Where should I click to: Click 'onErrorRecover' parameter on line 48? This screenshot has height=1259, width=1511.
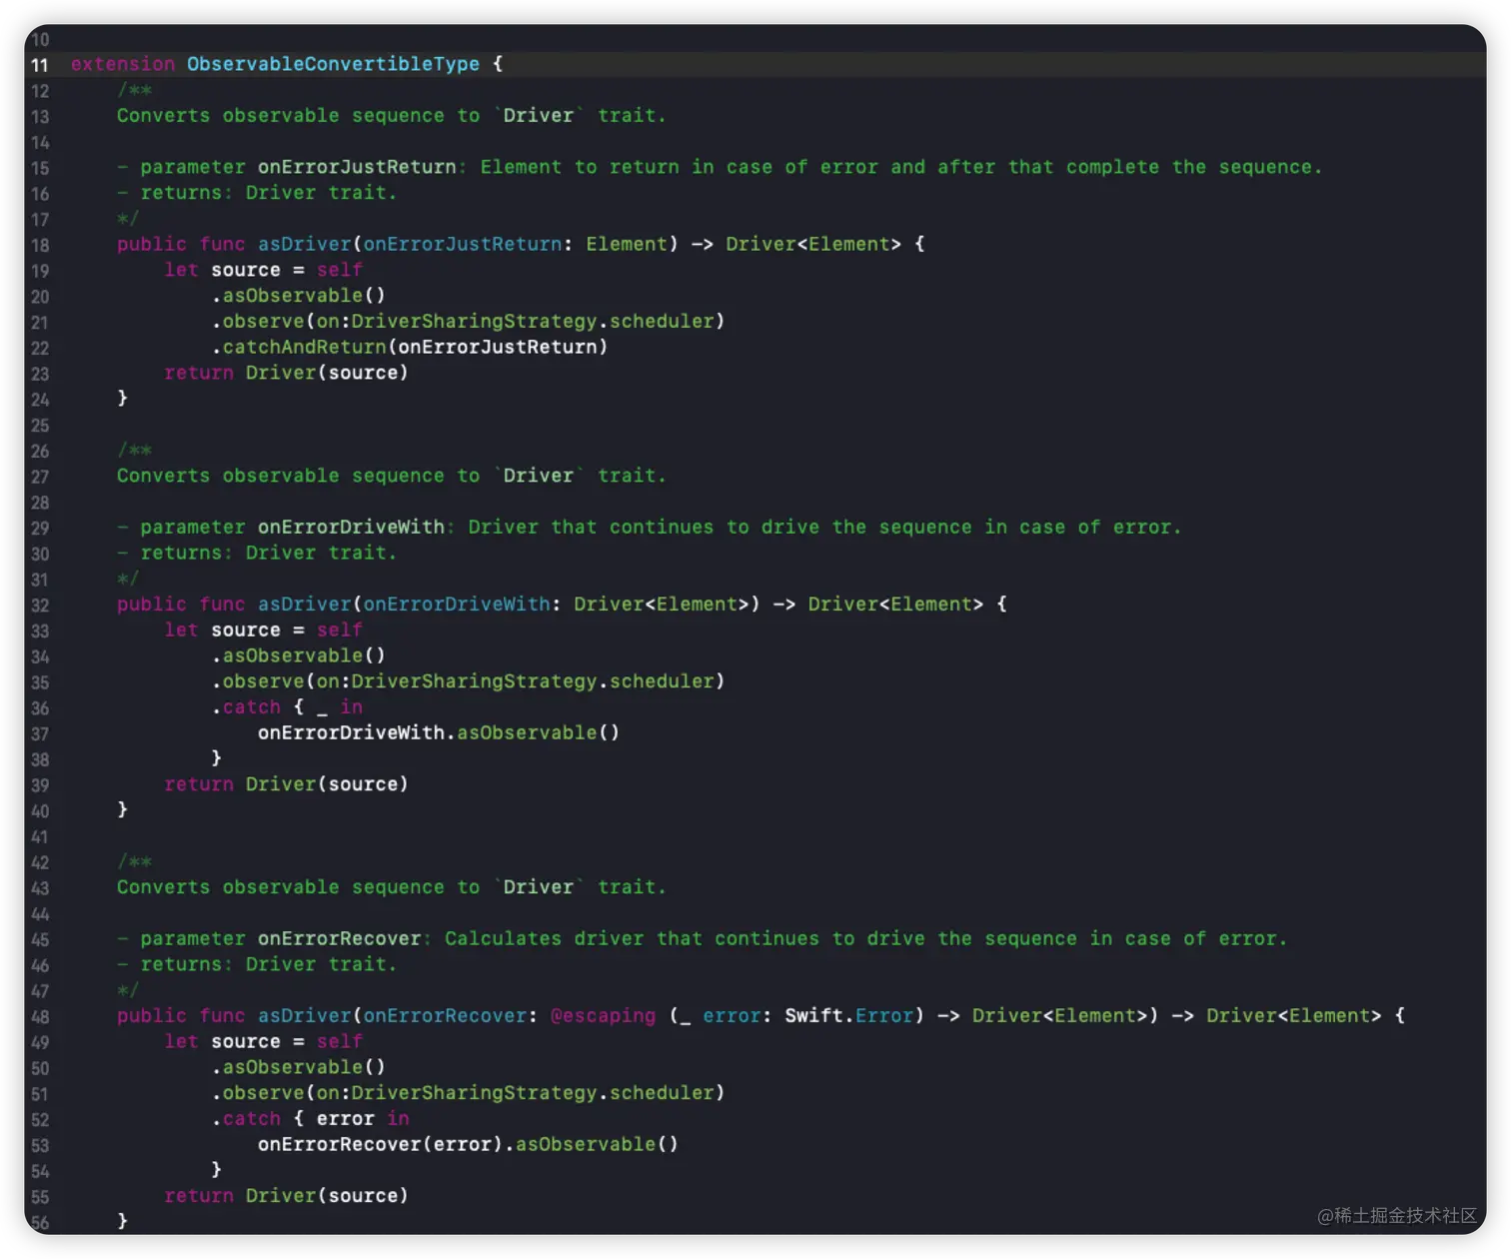[x=445, y=1016]
